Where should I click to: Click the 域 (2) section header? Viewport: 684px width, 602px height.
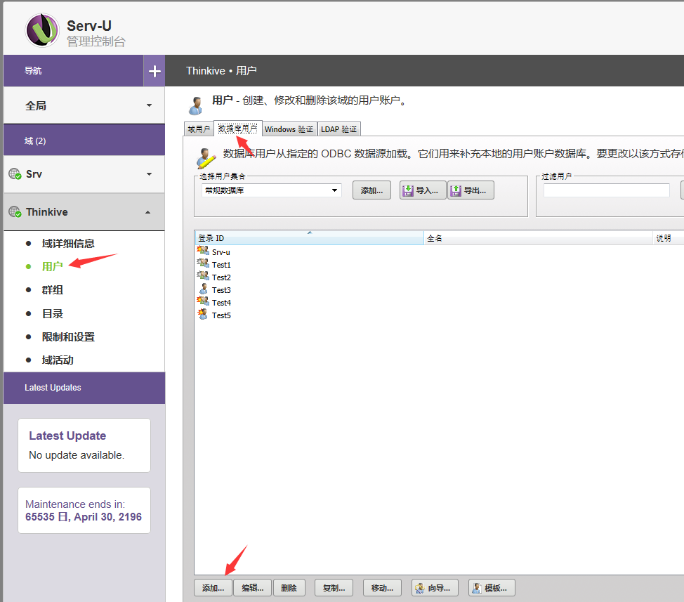click(x=84, y=140)
